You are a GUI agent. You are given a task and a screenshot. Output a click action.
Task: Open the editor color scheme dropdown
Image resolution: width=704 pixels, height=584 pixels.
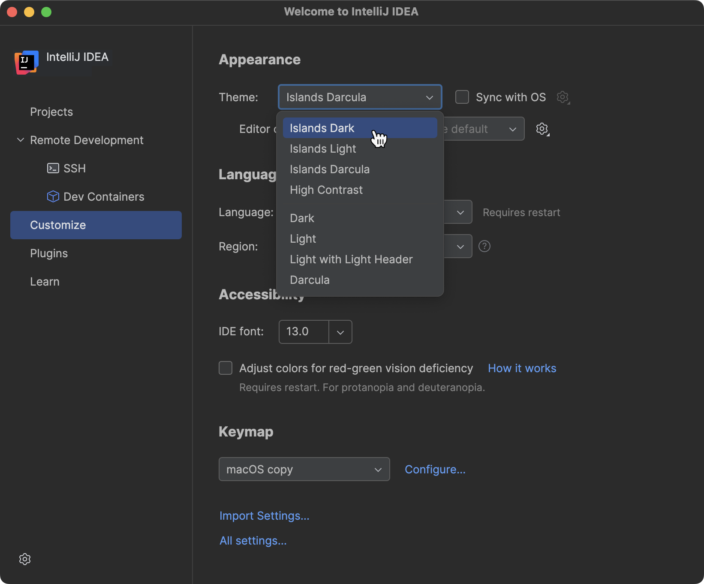tap(484, 129)
